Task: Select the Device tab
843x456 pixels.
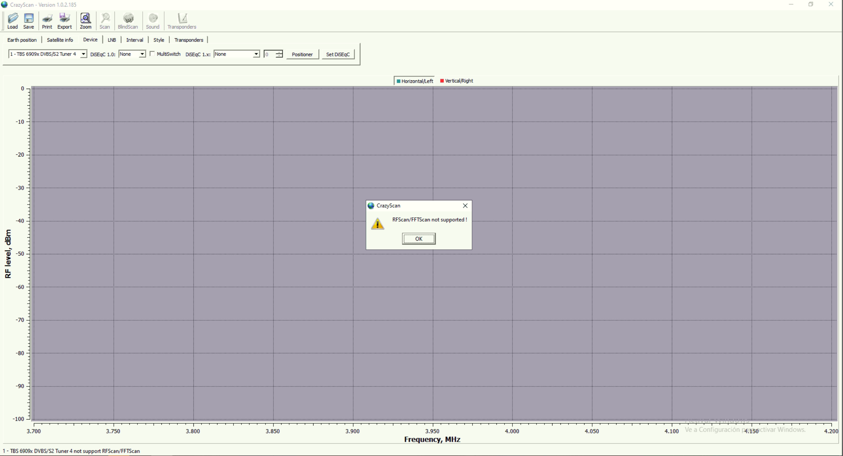Action: click(x=90, y=40)
